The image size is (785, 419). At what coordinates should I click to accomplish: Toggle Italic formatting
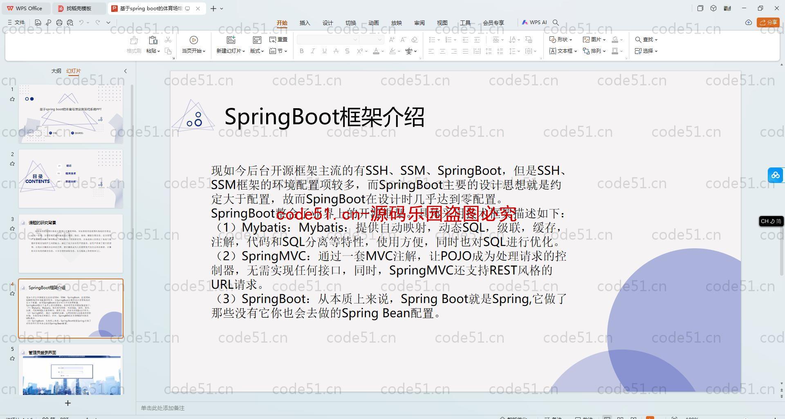coord(313,51)
